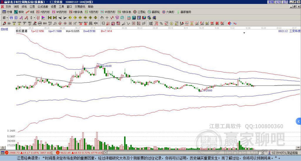Switch to K线 chart view

click(30, 12)
